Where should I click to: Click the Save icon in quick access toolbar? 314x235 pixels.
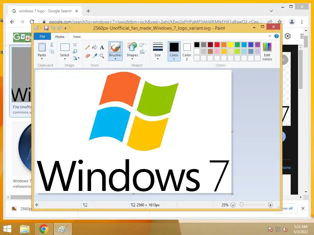coord(46,28)
